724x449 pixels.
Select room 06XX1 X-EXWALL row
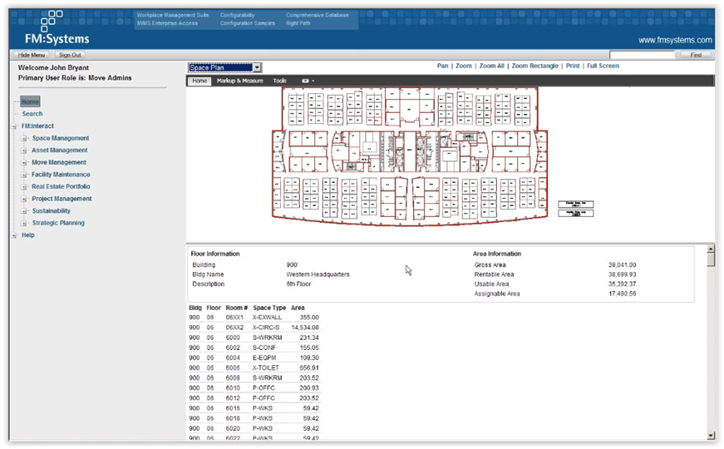[254, 318]
